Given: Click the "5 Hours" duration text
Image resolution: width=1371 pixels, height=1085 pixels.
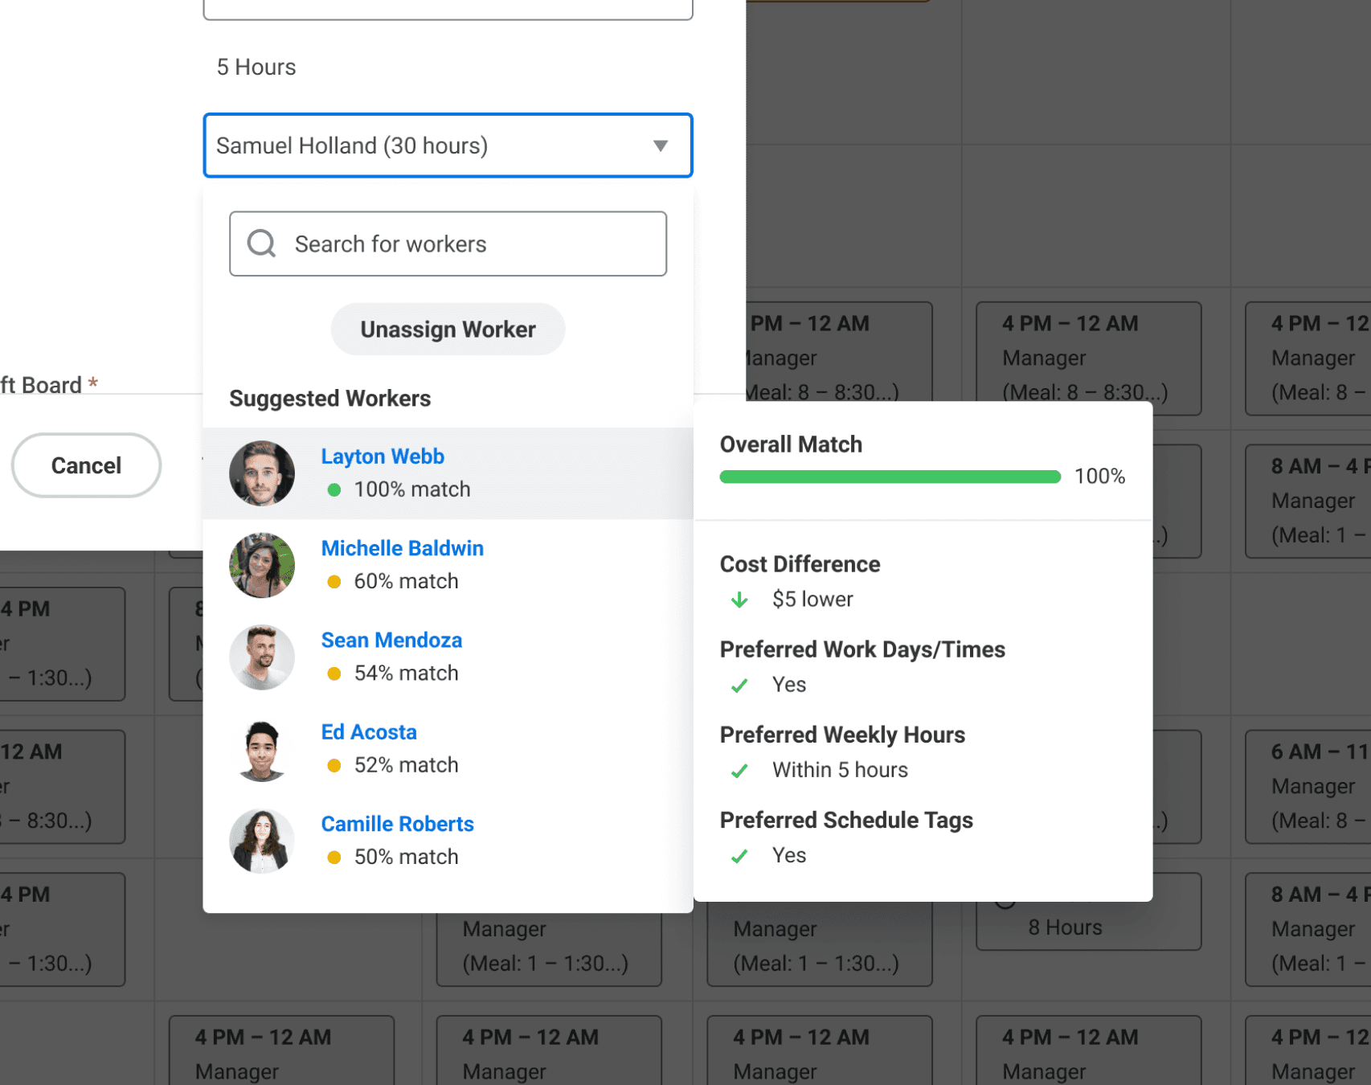Looking at the screenshot, I should click(x=256, y=67).
